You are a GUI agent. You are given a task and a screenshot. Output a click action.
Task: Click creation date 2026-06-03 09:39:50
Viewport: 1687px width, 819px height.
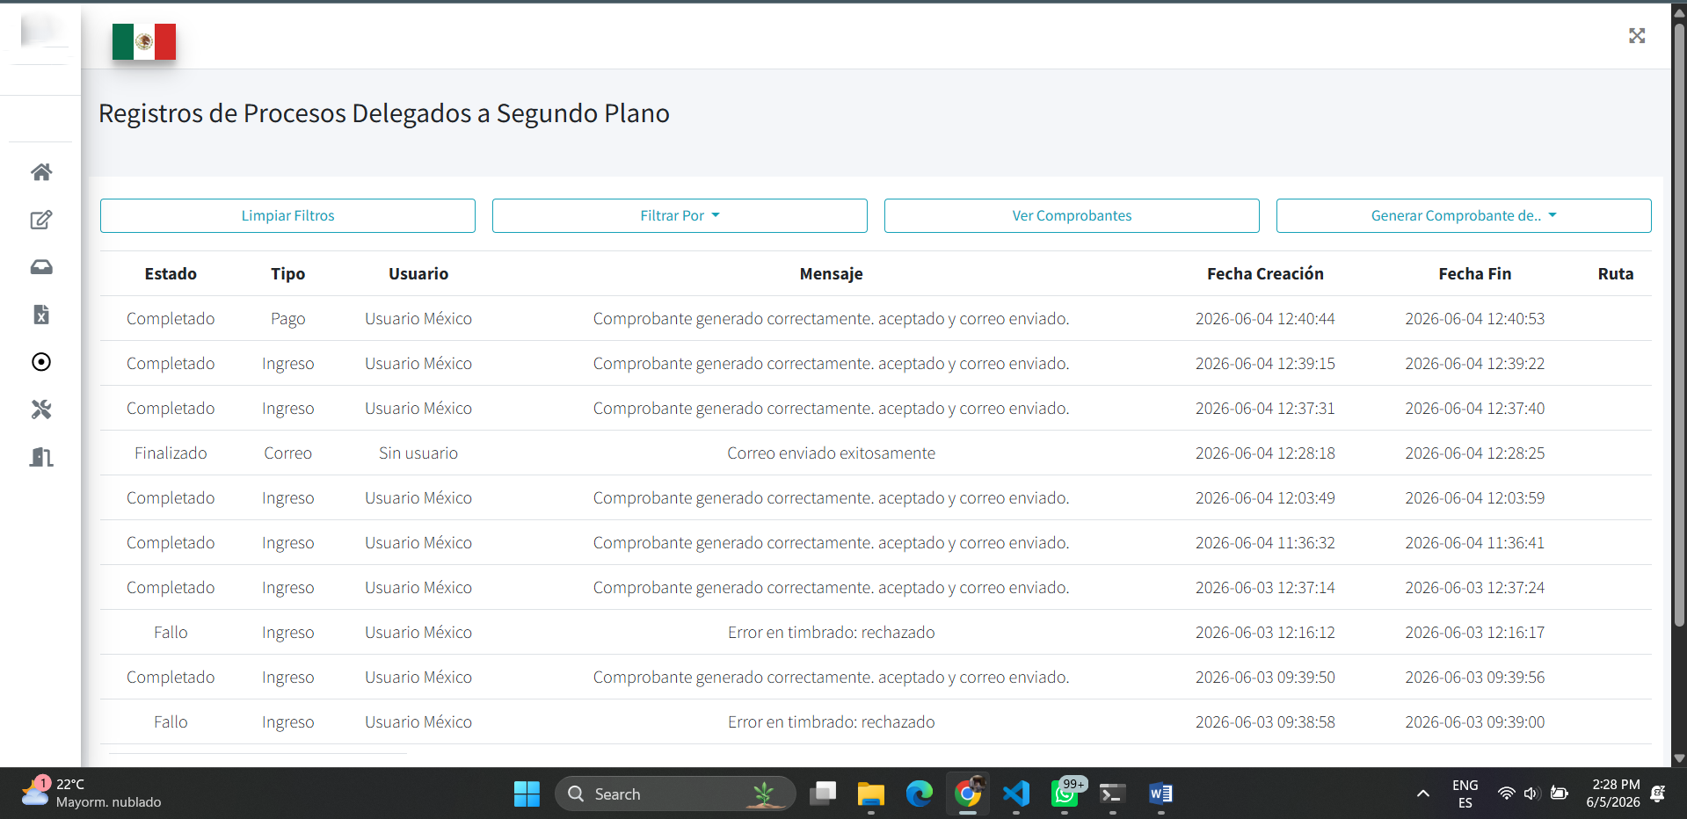pyautogui.click(x=1265, y=678)
